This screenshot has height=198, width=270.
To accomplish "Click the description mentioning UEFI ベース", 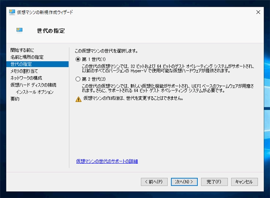I will click(168, 88).
